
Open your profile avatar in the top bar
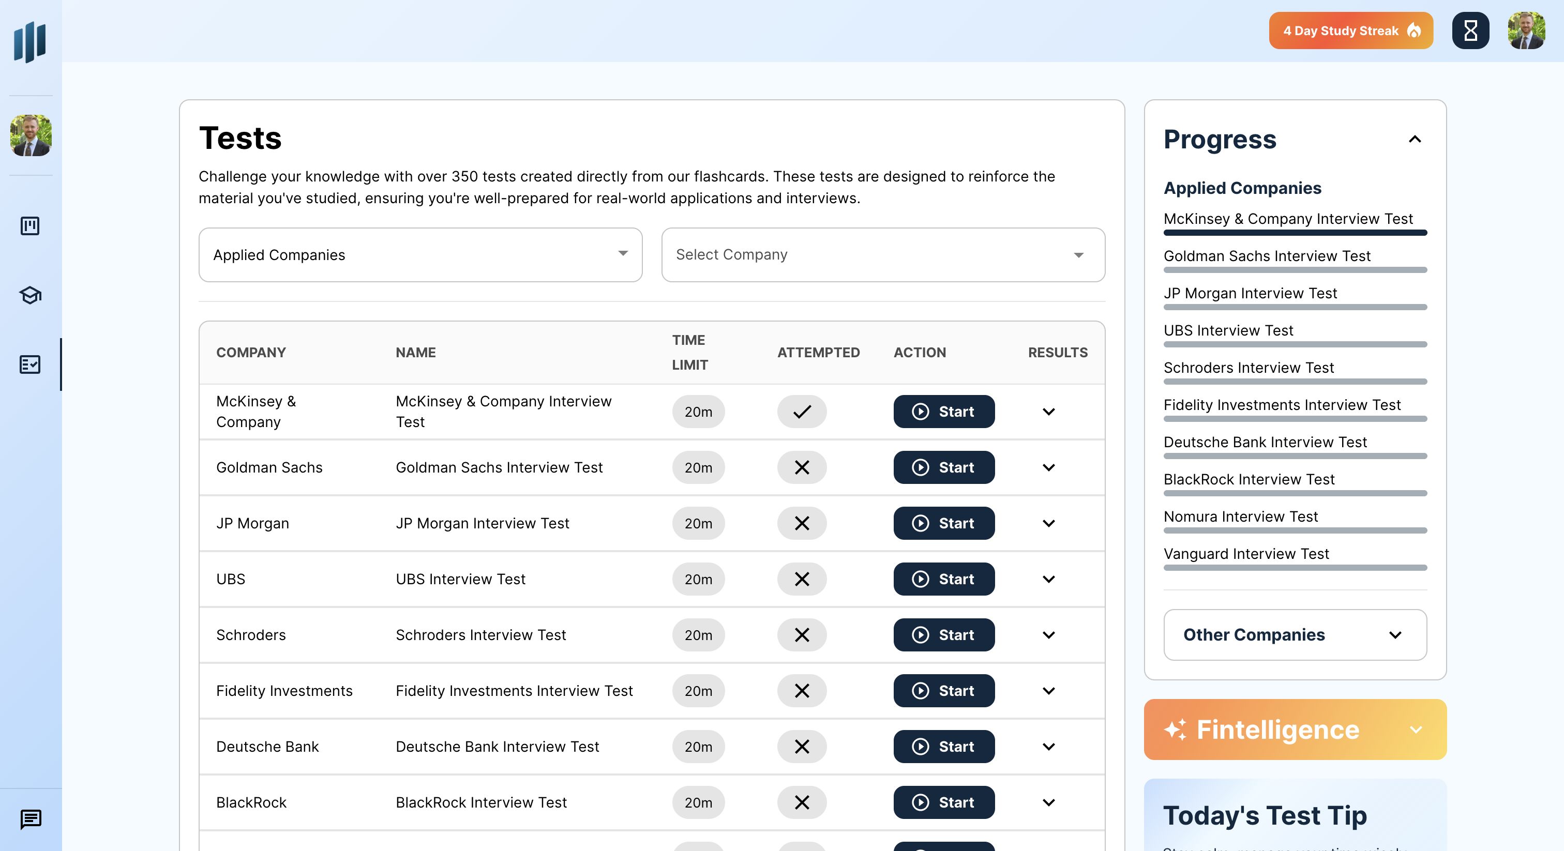point(1528,31)
